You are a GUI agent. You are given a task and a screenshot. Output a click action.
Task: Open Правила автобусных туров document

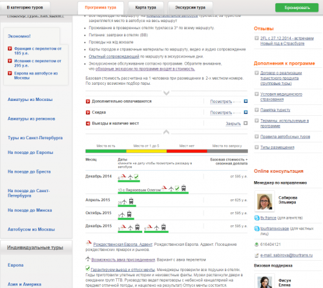coord(285,137)
